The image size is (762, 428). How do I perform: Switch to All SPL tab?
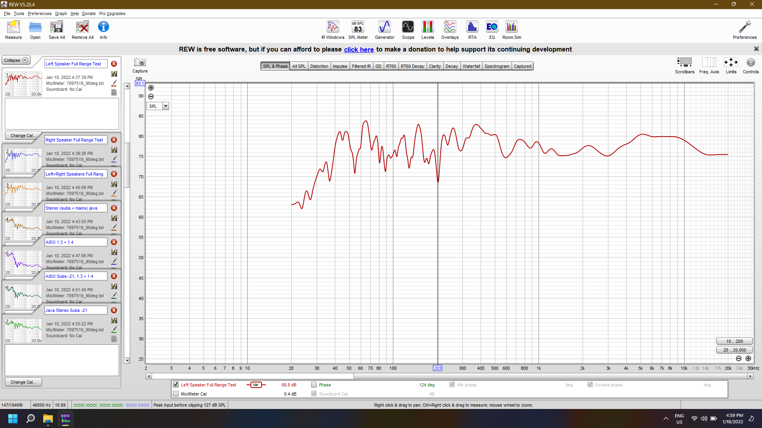tap(299, 66)
